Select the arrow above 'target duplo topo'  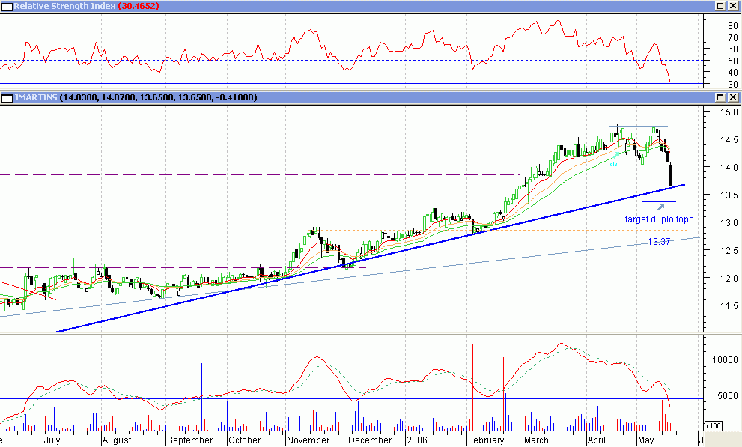tap(661, 207)
